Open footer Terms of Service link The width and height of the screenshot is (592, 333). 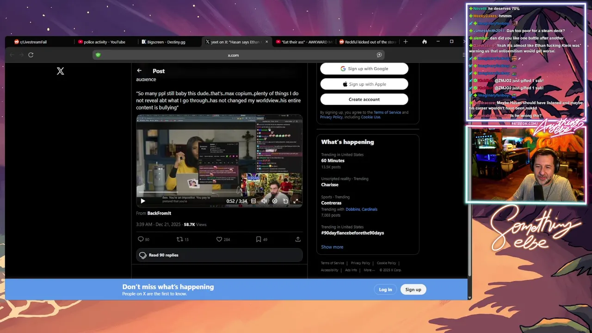pos(333,263)
